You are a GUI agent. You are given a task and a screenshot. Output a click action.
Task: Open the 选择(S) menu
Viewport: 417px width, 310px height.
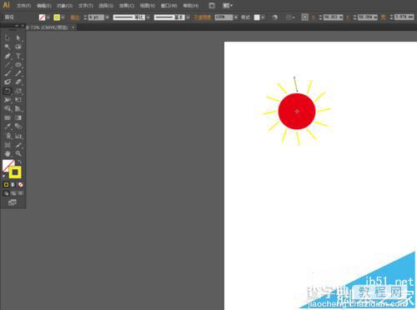[106, 6]
